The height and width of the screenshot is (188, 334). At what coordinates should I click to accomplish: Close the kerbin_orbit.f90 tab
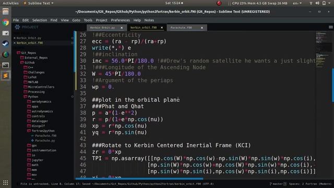162,28
